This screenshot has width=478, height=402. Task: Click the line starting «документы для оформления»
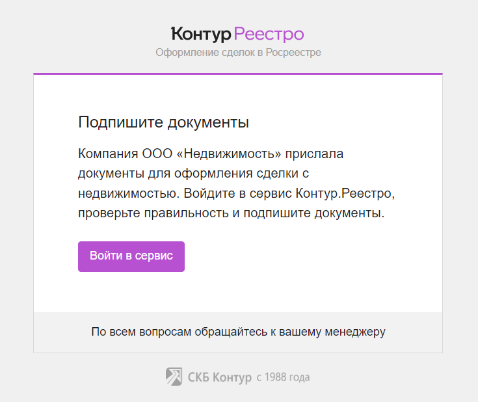coord(194,174)
